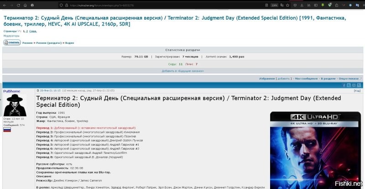Bookmark this page with the star icon
365x189 pixels.
(x=288, y=5)
